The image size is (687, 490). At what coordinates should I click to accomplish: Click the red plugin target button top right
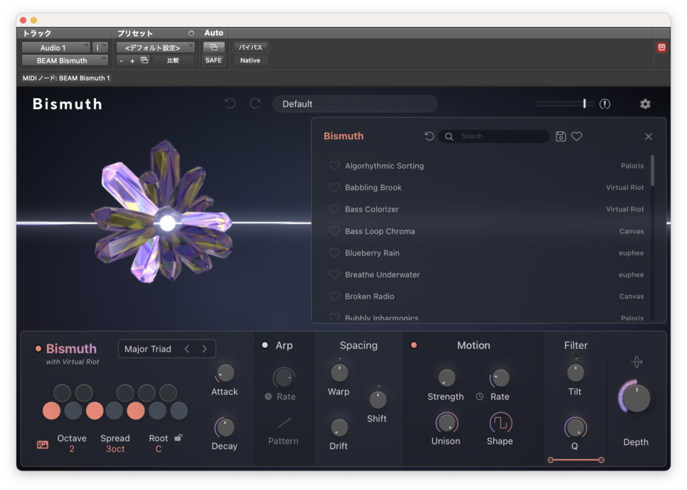[661, 48]
